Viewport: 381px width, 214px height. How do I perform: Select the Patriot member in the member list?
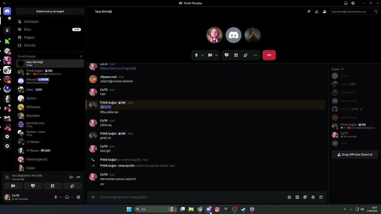[x=355, y=109]
